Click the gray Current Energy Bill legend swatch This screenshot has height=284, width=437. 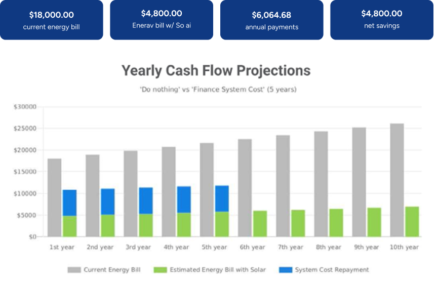74,270
